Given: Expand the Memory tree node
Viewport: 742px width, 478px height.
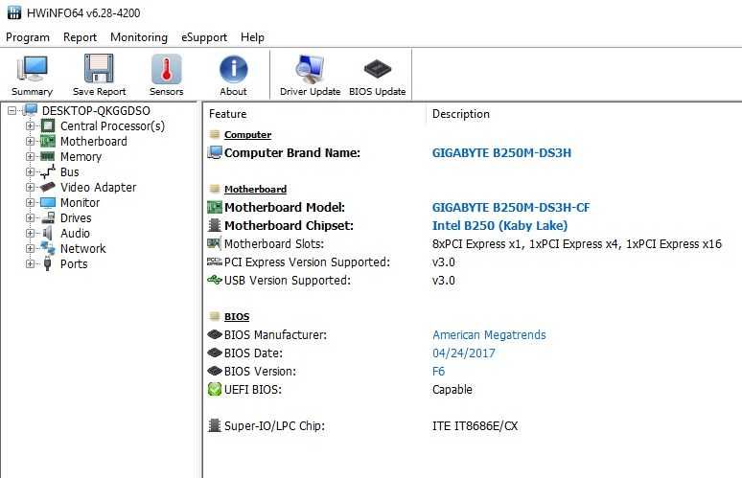Looking at the screenshot, I should coord(31,156).
